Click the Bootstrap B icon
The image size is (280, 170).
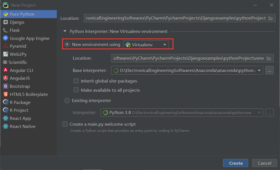(6, 86)
